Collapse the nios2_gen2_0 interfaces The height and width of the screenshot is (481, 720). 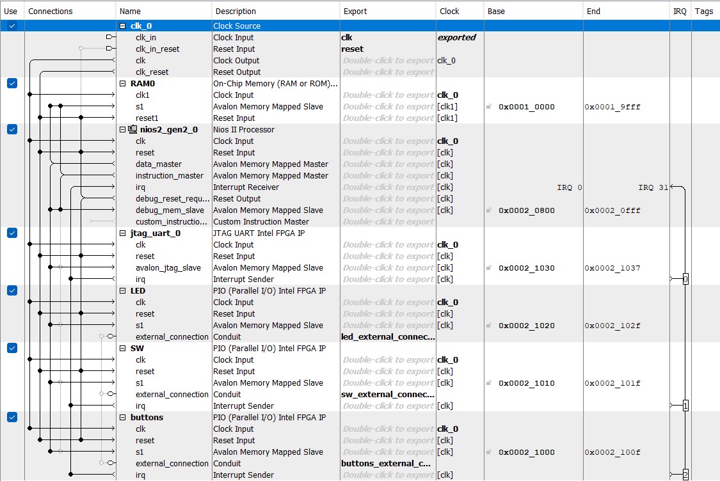[123, 129]
